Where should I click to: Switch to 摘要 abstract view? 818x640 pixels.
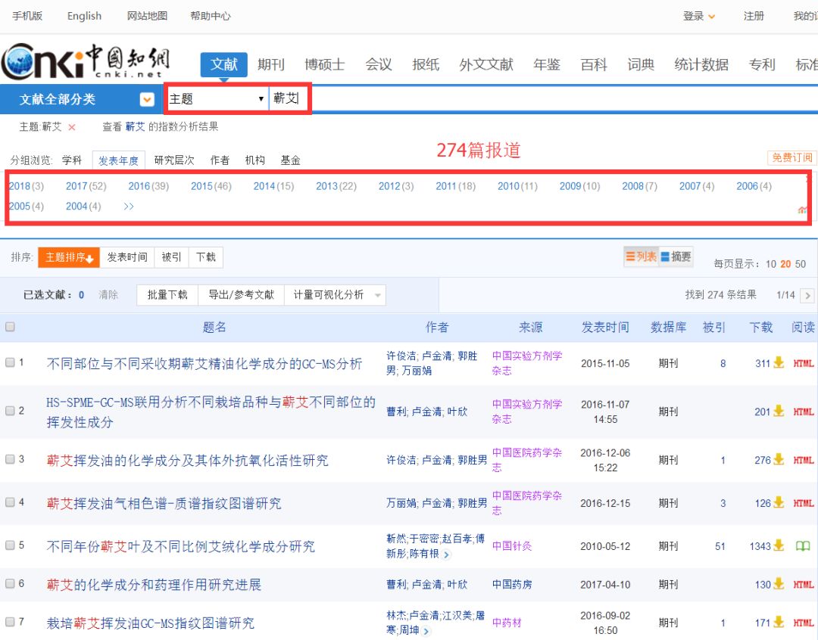[674, 256]
